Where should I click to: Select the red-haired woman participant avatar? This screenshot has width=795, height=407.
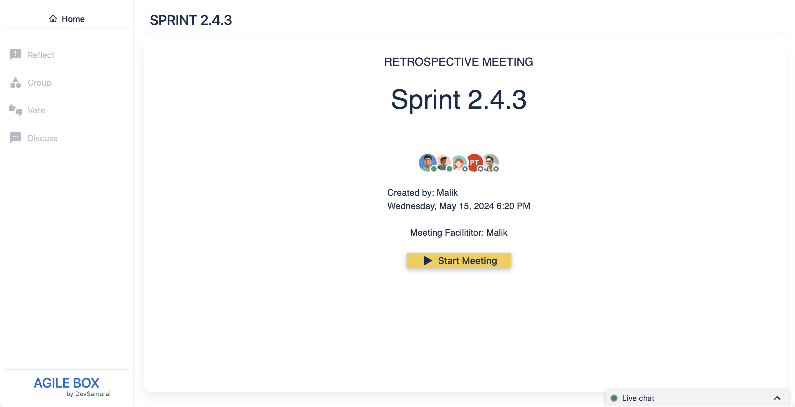coord(459,163)
